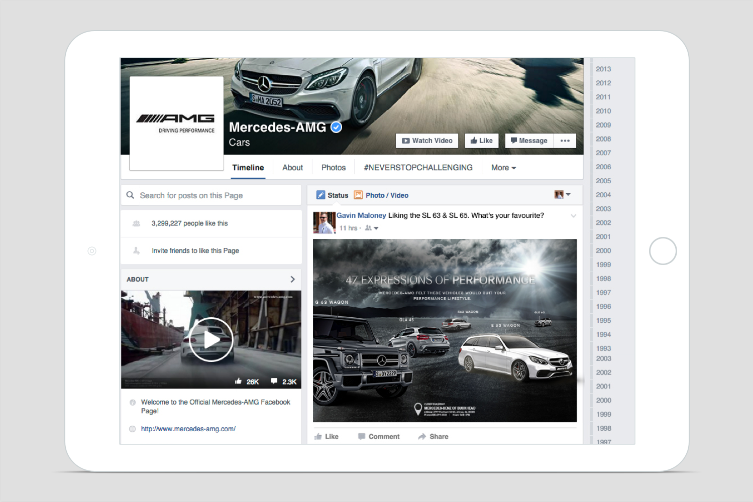Select the Photo / Video composer tab
This screenshot has width=753, height=502.
click(381, 195)
